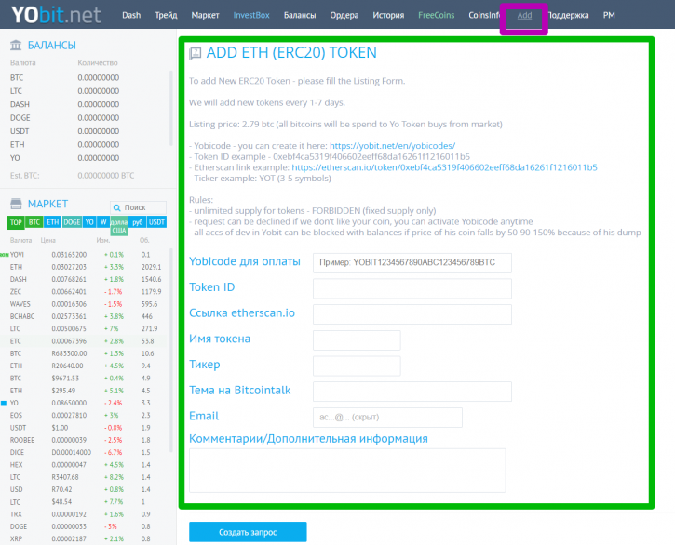675x545 pixels.
Task: Select the TRX market row
Action: 86,514
